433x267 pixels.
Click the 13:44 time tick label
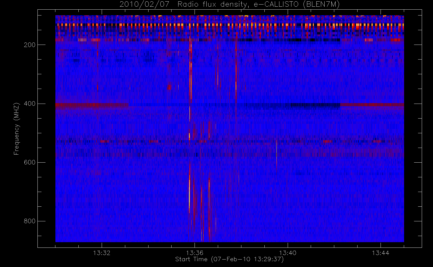coord(381,253)
